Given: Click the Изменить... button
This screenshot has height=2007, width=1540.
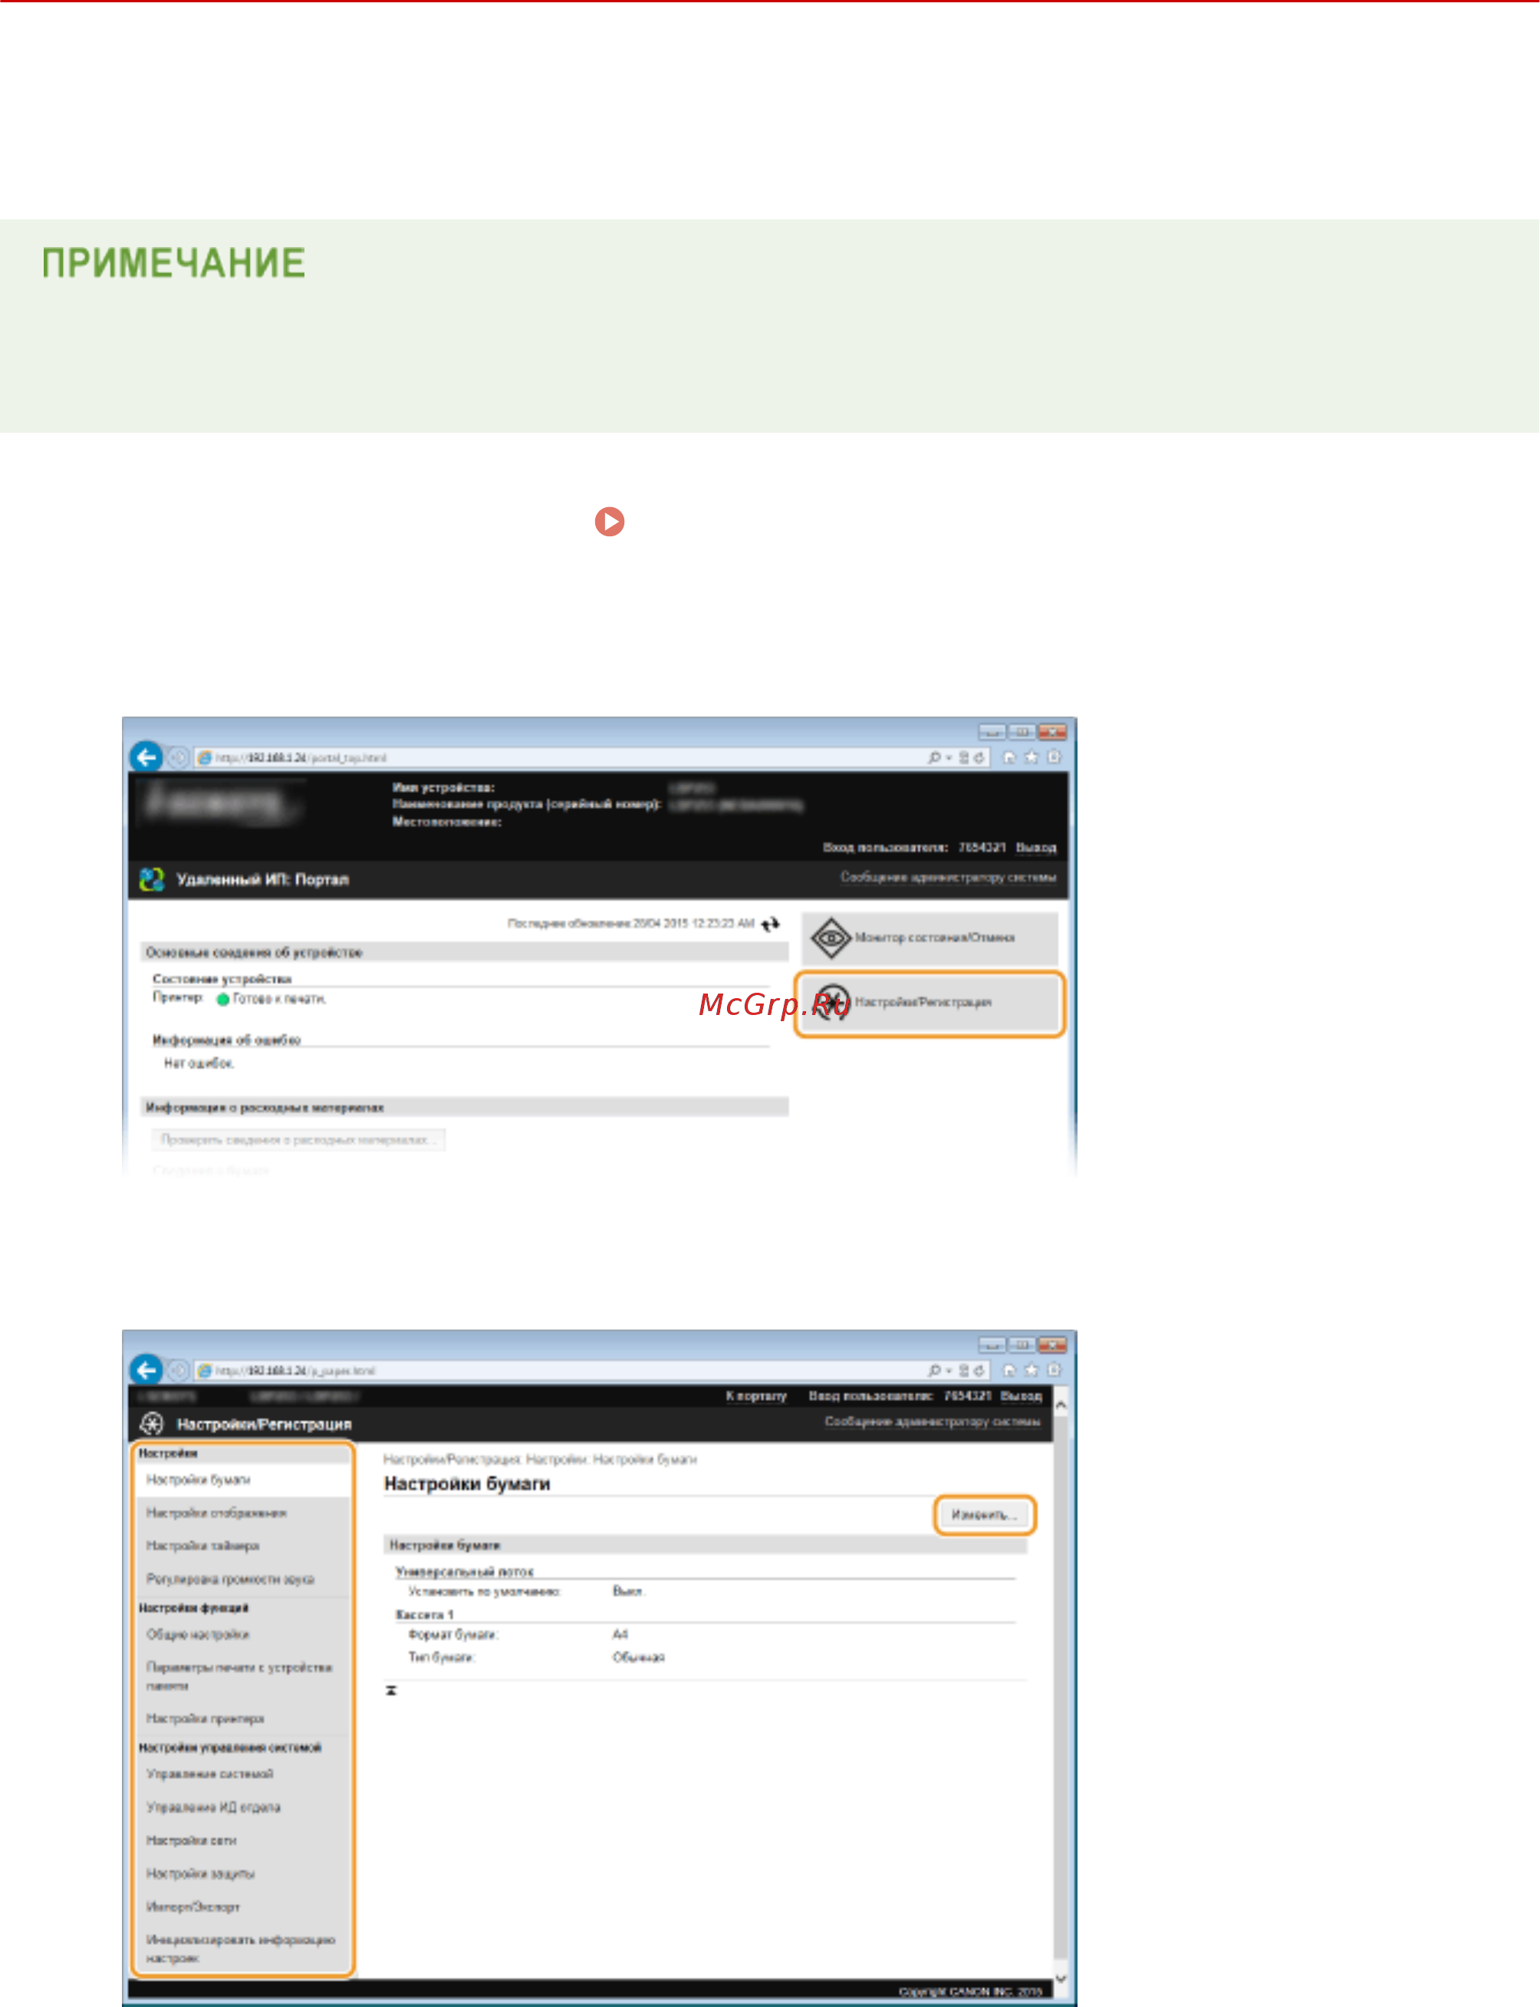Looking at the screenshot, I should tap(985, 1514).
